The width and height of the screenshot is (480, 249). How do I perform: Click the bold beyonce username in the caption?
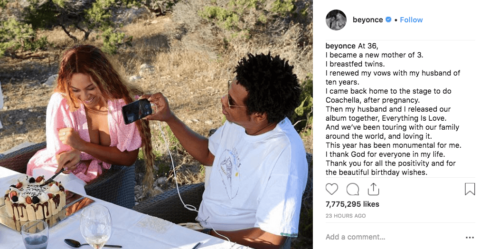340,46
